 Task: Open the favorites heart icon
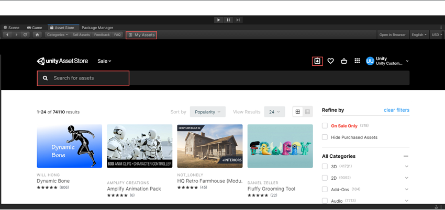pyautogui.click(x=331, y=61)
